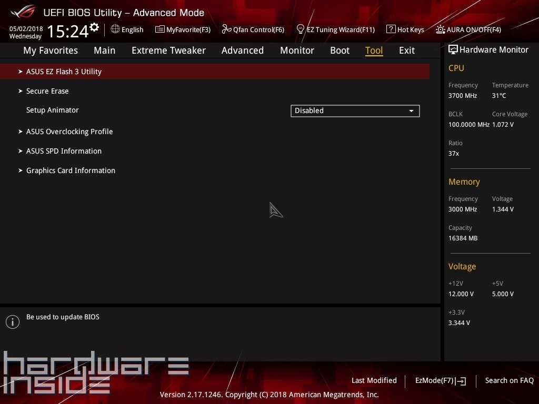
Task: Switch to the Extreme Tweaker tab
Action: point(168,50)
